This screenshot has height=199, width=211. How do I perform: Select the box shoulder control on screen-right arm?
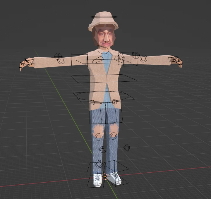128,59
